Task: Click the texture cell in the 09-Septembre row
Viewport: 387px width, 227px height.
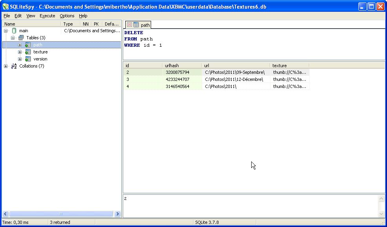Action: click(x=290, y=72)
